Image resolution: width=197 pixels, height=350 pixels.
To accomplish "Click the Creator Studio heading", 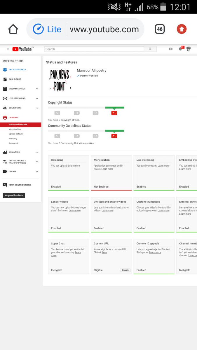I will pos(13,61).
